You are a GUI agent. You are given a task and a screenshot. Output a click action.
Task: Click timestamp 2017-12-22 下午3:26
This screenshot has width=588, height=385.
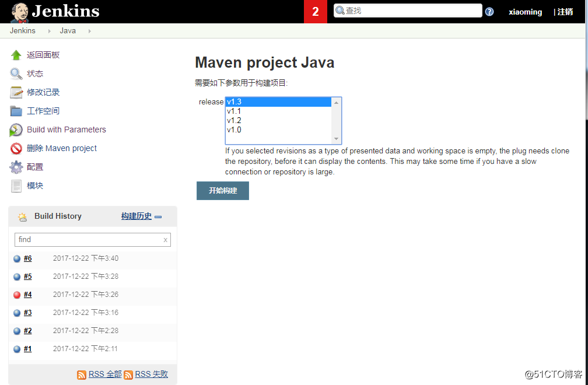tap(86, 294)
